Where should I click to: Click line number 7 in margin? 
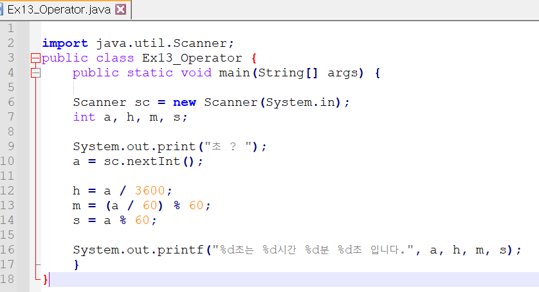(x=11, y=117)
